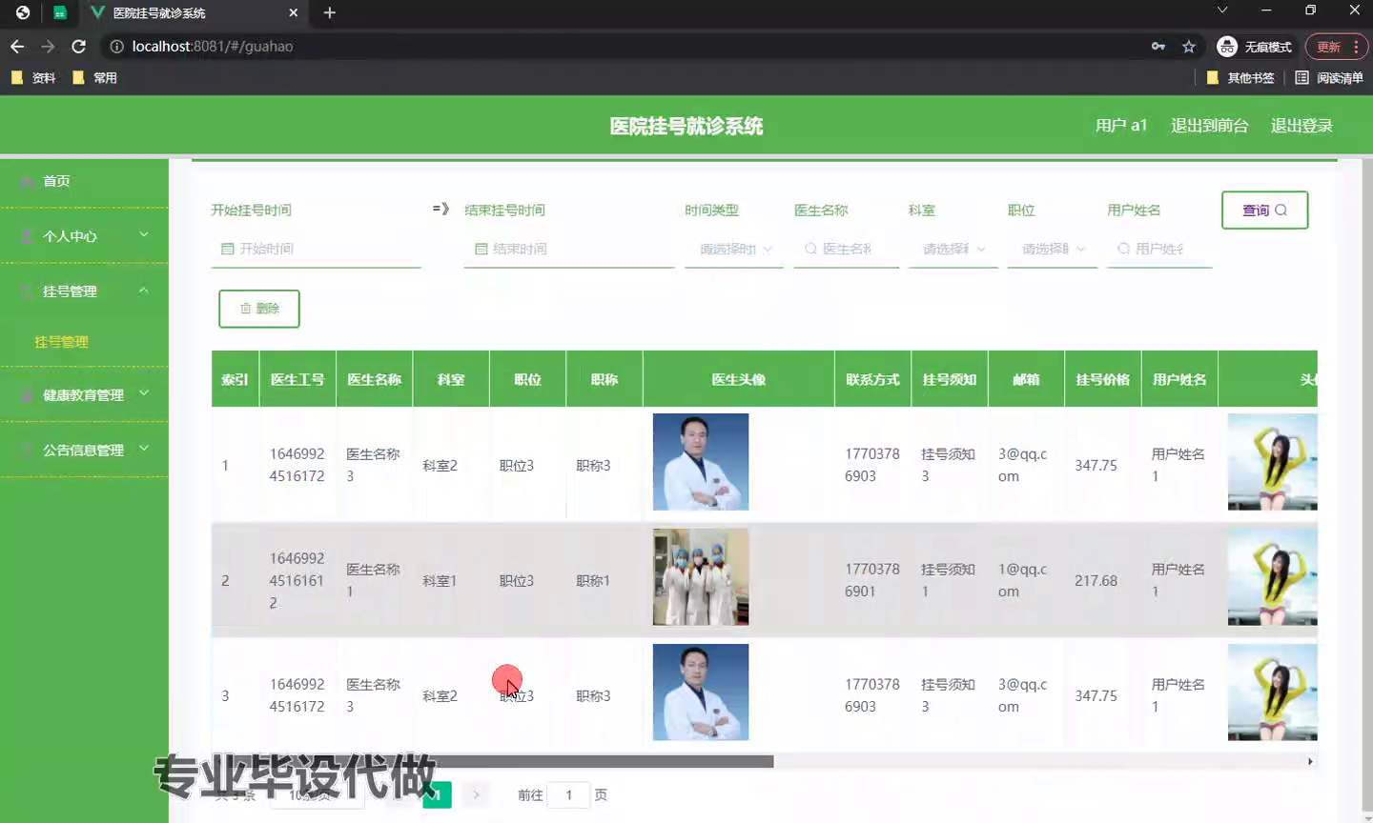Expand the 公告信息管理 sidebar menu
This screenshot has height=823, width=1373.
pos(84,450)
